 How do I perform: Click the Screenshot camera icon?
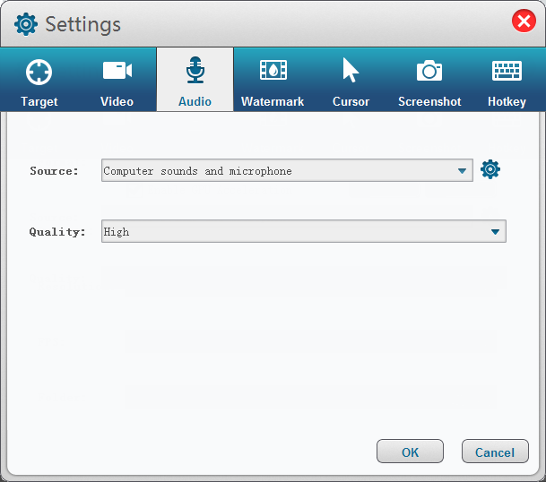point(429,71)
